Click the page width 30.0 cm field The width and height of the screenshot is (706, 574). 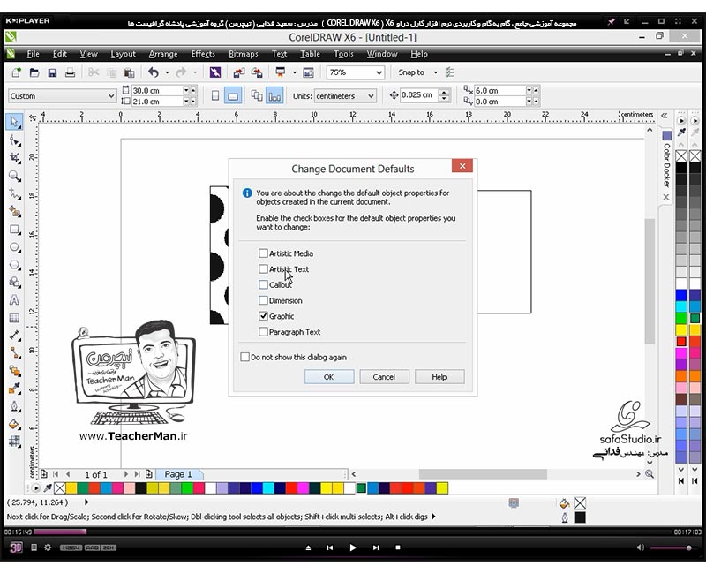157,91
